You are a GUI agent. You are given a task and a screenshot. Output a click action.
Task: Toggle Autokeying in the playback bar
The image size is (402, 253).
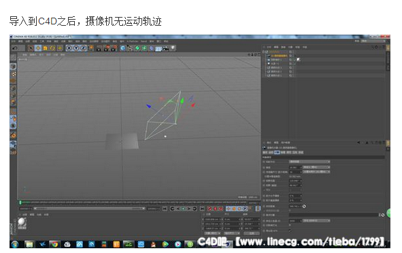pyautogui.click(x=215, y=209)
